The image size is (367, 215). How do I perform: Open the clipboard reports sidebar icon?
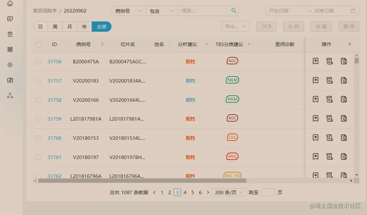(x=10, y=34)
